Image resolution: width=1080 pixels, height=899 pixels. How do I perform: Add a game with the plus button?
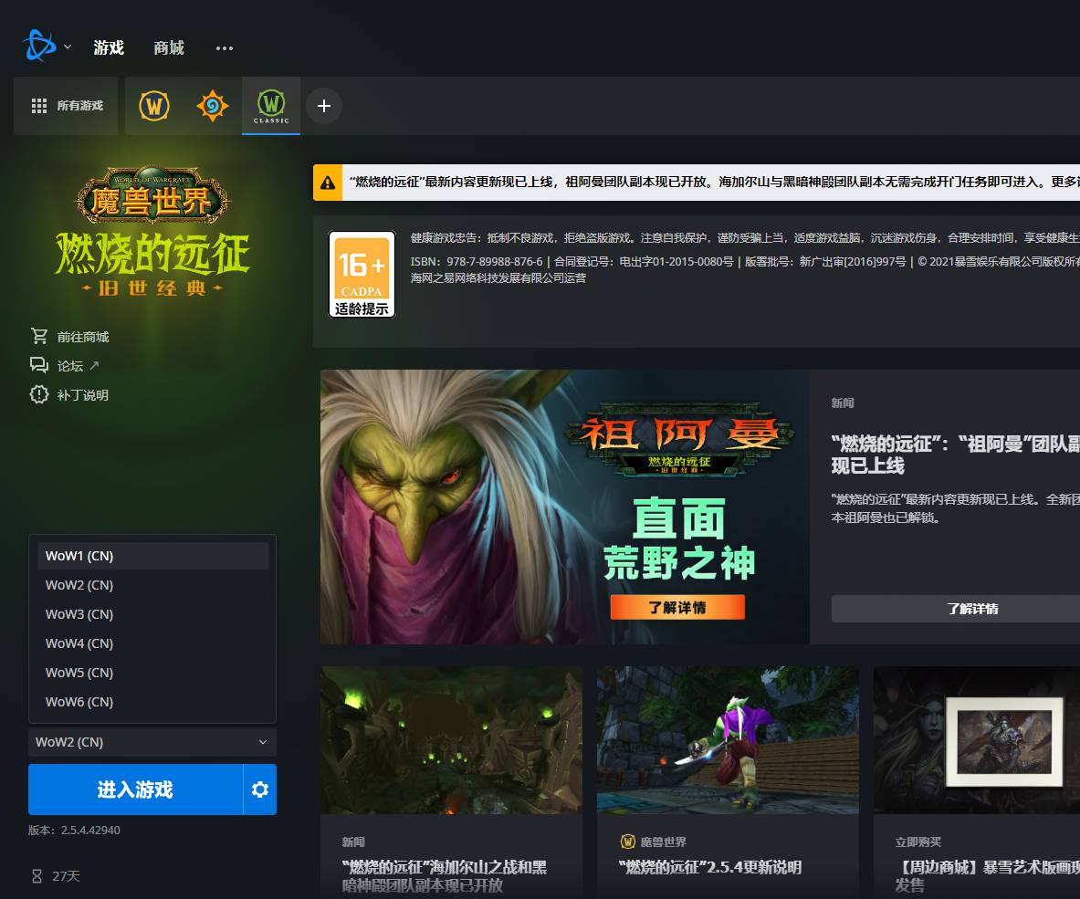coord(324,106)
